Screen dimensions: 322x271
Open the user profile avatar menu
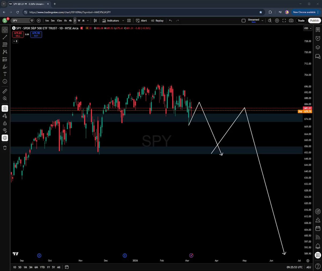(x=5, y=21)
